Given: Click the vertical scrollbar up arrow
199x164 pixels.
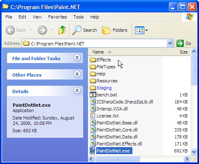Looking at the screenshot, I should (x=194, y=52).
